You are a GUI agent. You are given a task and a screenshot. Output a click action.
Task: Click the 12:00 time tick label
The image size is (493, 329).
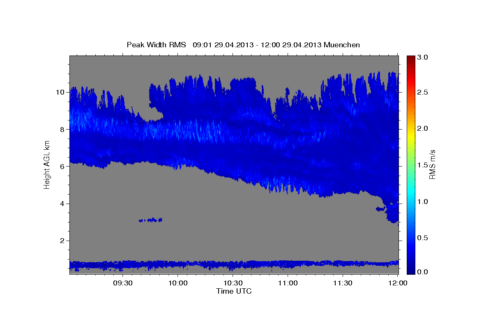pos(397,283)
